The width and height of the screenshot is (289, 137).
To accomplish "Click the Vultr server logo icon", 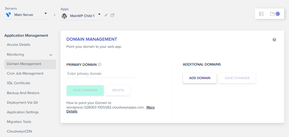I will pyautogui.click(x=8, y=15).
